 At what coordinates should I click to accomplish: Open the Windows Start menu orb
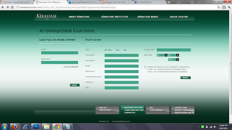(4, 127)
